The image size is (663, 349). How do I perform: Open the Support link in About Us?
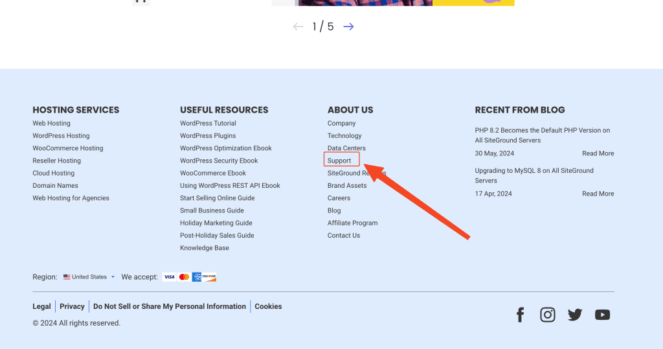coord(339,161)
